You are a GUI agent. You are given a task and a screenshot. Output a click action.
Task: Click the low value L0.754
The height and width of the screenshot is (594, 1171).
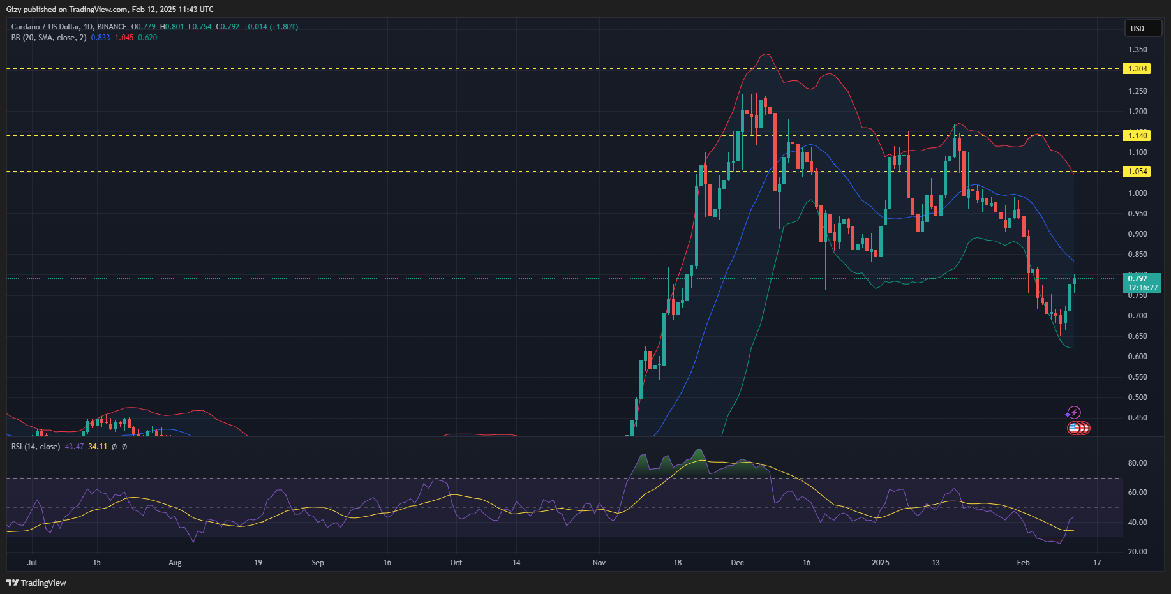[x=200, y=27]
